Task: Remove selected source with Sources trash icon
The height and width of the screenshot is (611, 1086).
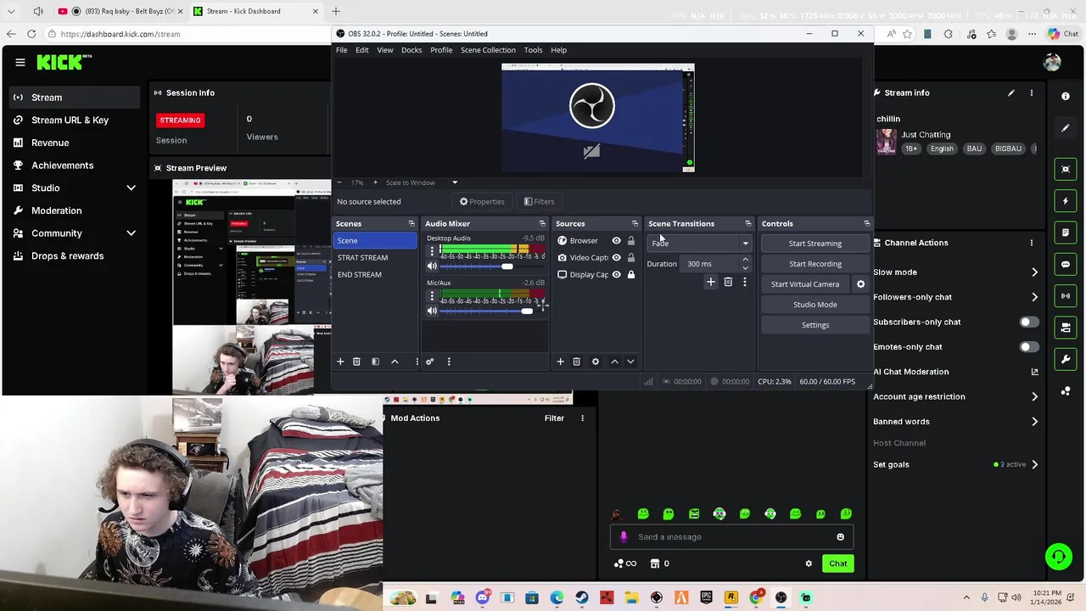Action: coord(576,362)
